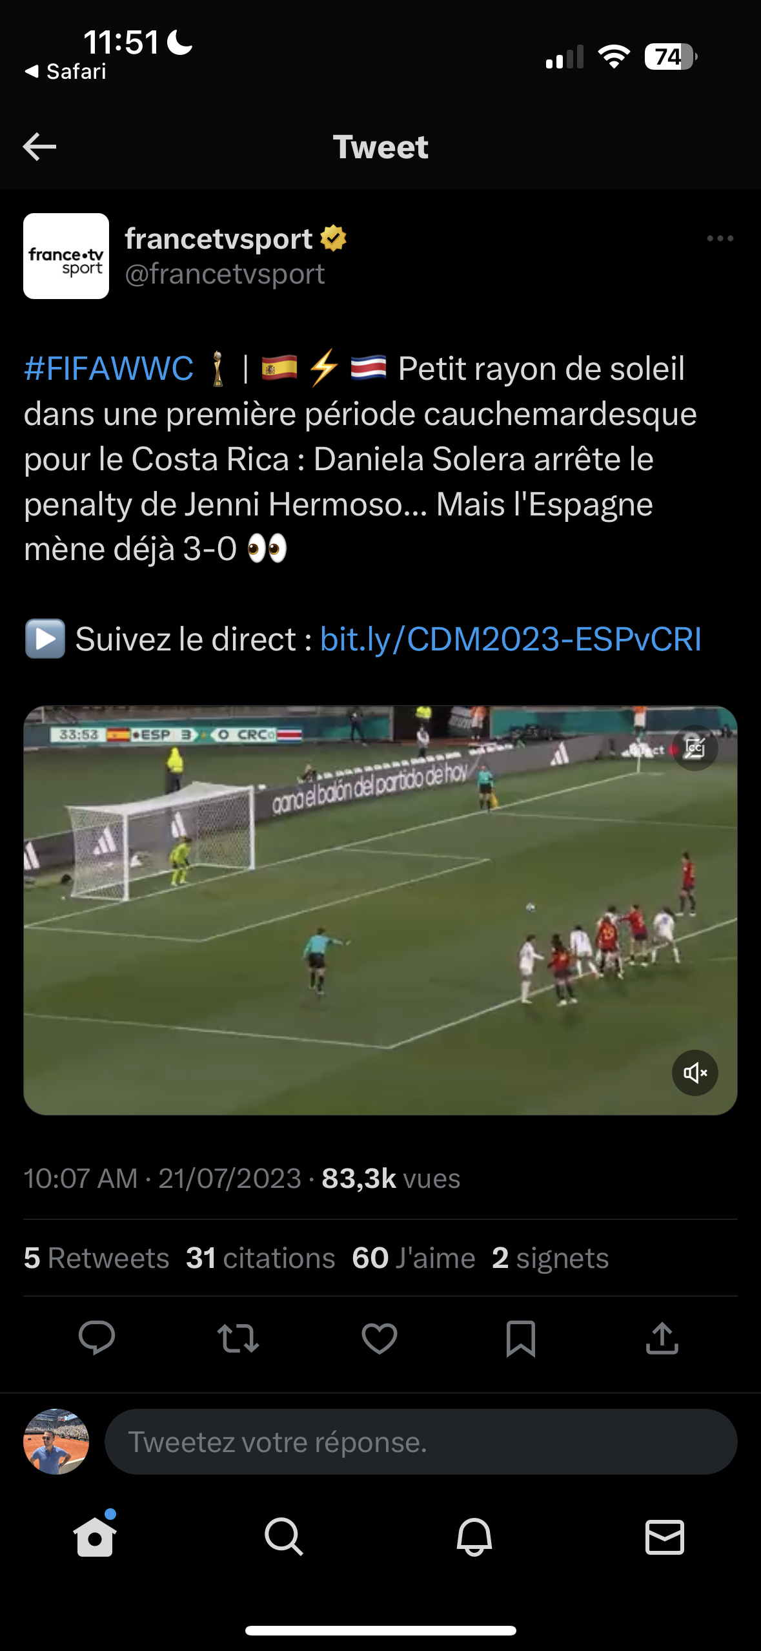Tap the back arrow in Tweet header

pos(39,147)
